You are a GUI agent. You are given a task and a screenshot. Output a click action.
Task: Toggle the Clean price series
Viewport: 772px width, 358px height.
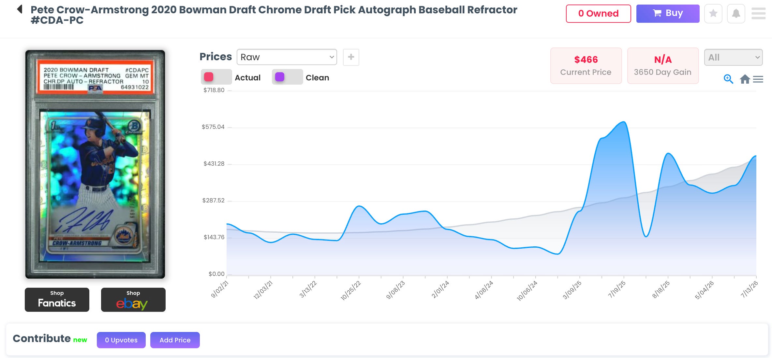tap(301, 77)
